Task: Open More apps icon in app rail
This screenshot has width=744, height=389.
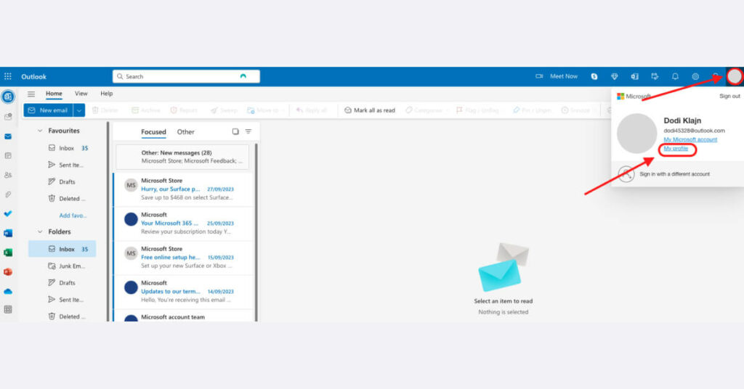Action: [8, 309]
